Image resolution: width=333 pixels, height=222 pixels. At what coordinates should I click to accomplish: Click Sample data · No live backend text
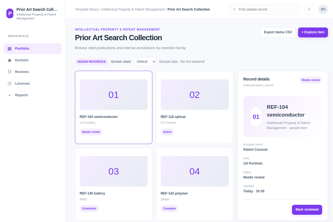[182, 62]
